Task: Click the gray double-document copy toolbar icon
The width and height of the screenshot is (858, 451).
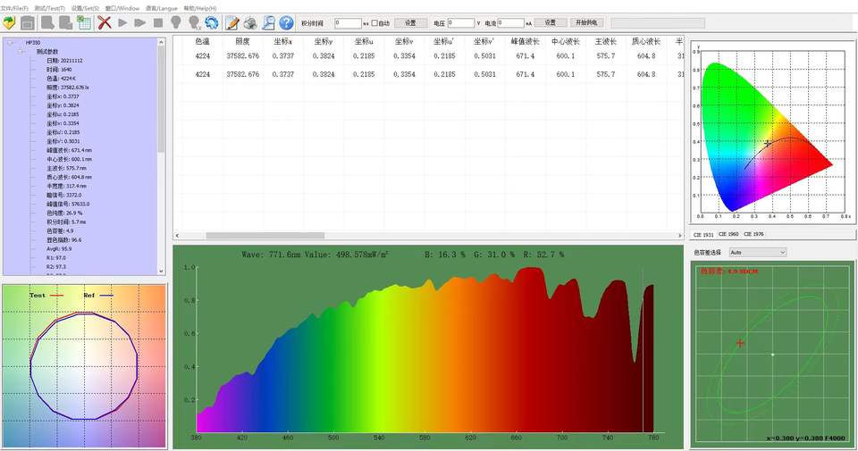Action: coord(65,23)
